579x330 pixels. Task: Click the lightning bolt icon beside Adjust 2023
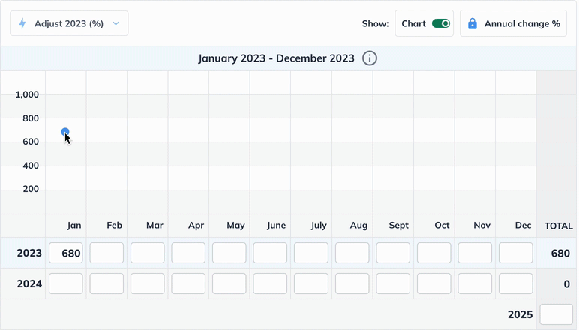click(22, 23)
